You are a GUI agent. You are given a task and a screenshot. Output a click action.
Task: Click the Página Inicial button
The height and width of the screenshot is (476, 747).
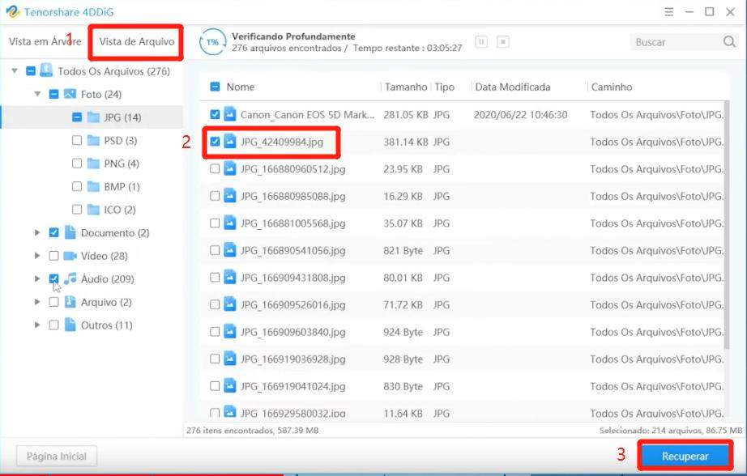pos(57,456)
